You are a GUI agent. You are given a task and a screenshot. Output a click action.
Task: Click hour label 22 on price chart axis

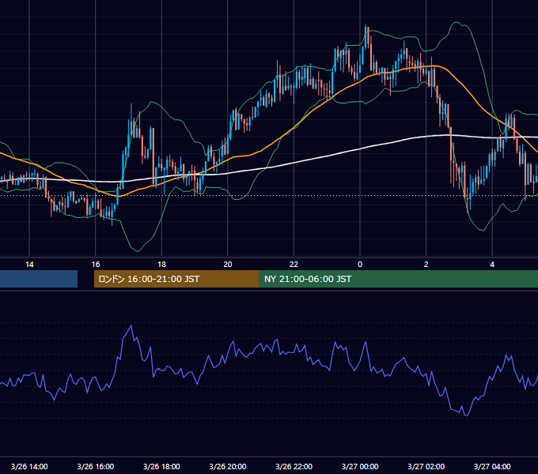coord(294,265)
